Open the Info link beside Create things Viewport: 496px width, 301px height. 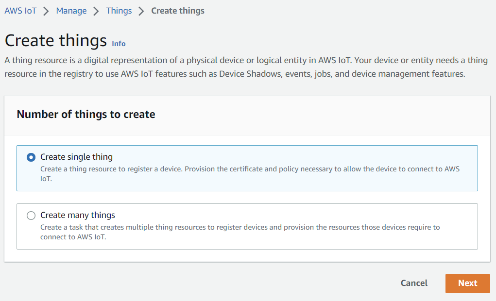click(x=119, y=44)
